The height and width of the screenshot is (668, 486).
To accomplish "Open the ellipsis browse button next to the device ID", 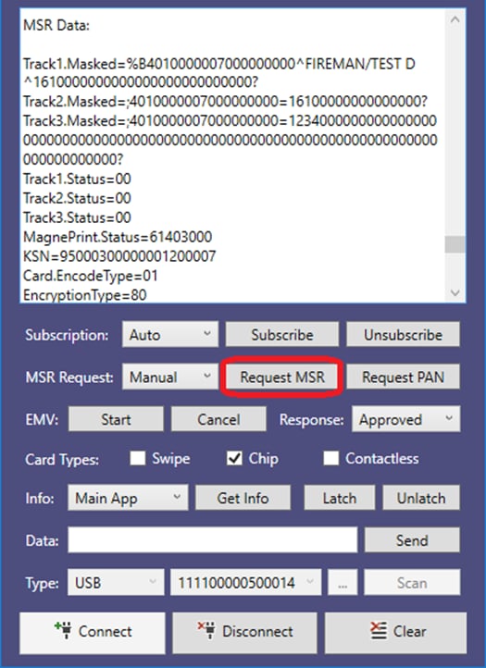I will pos(342,582).
